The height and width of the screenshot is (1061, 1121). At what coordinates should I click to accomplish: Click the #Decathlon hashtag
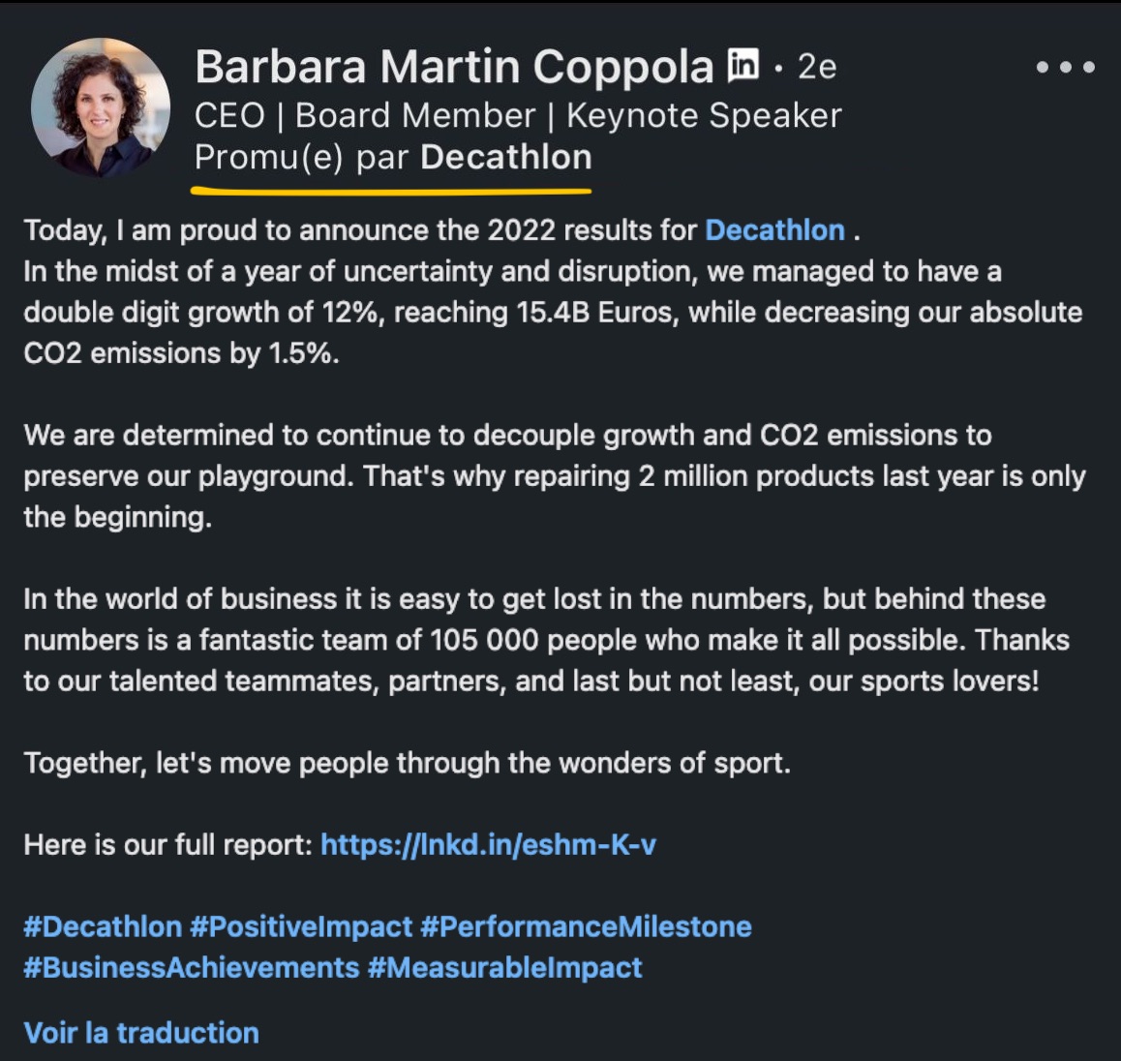point(103,926)
